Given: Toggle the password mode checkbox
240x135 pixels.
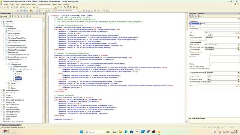Looking at the screenshot, I should (x=210, y=54).
